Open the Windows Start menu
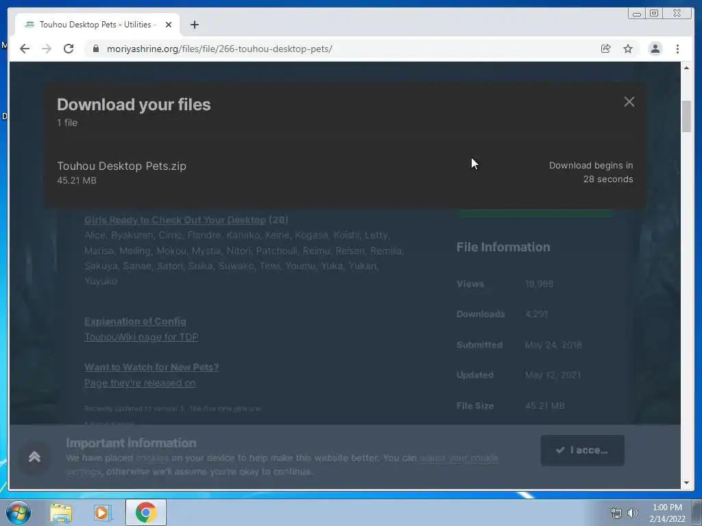 [x=19, y=512]
